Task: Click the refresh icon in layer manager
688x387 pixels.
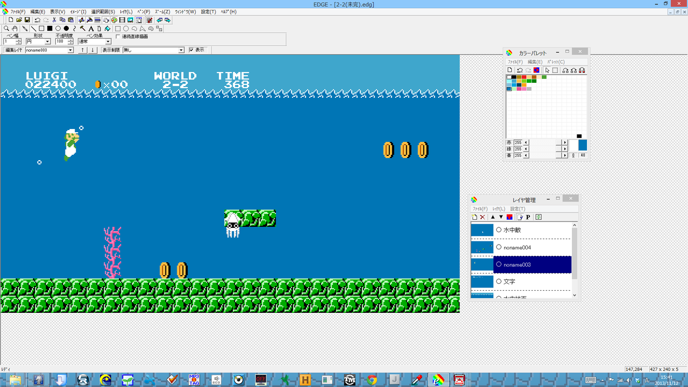Action: pos(539,217)
